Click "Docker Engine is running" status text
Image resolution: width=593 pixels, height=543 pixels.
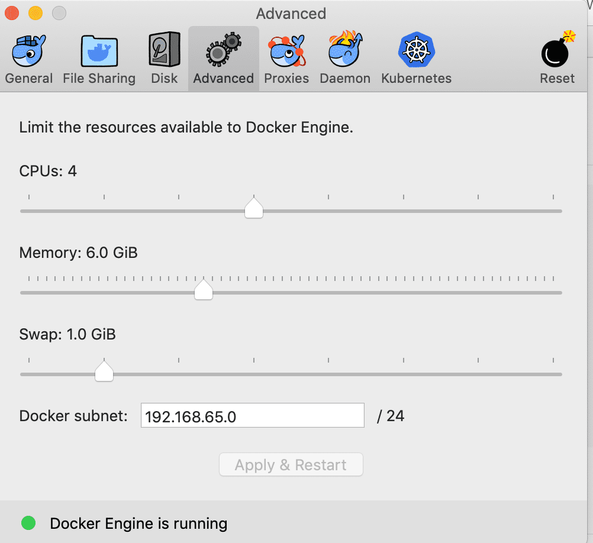[138, 523]
